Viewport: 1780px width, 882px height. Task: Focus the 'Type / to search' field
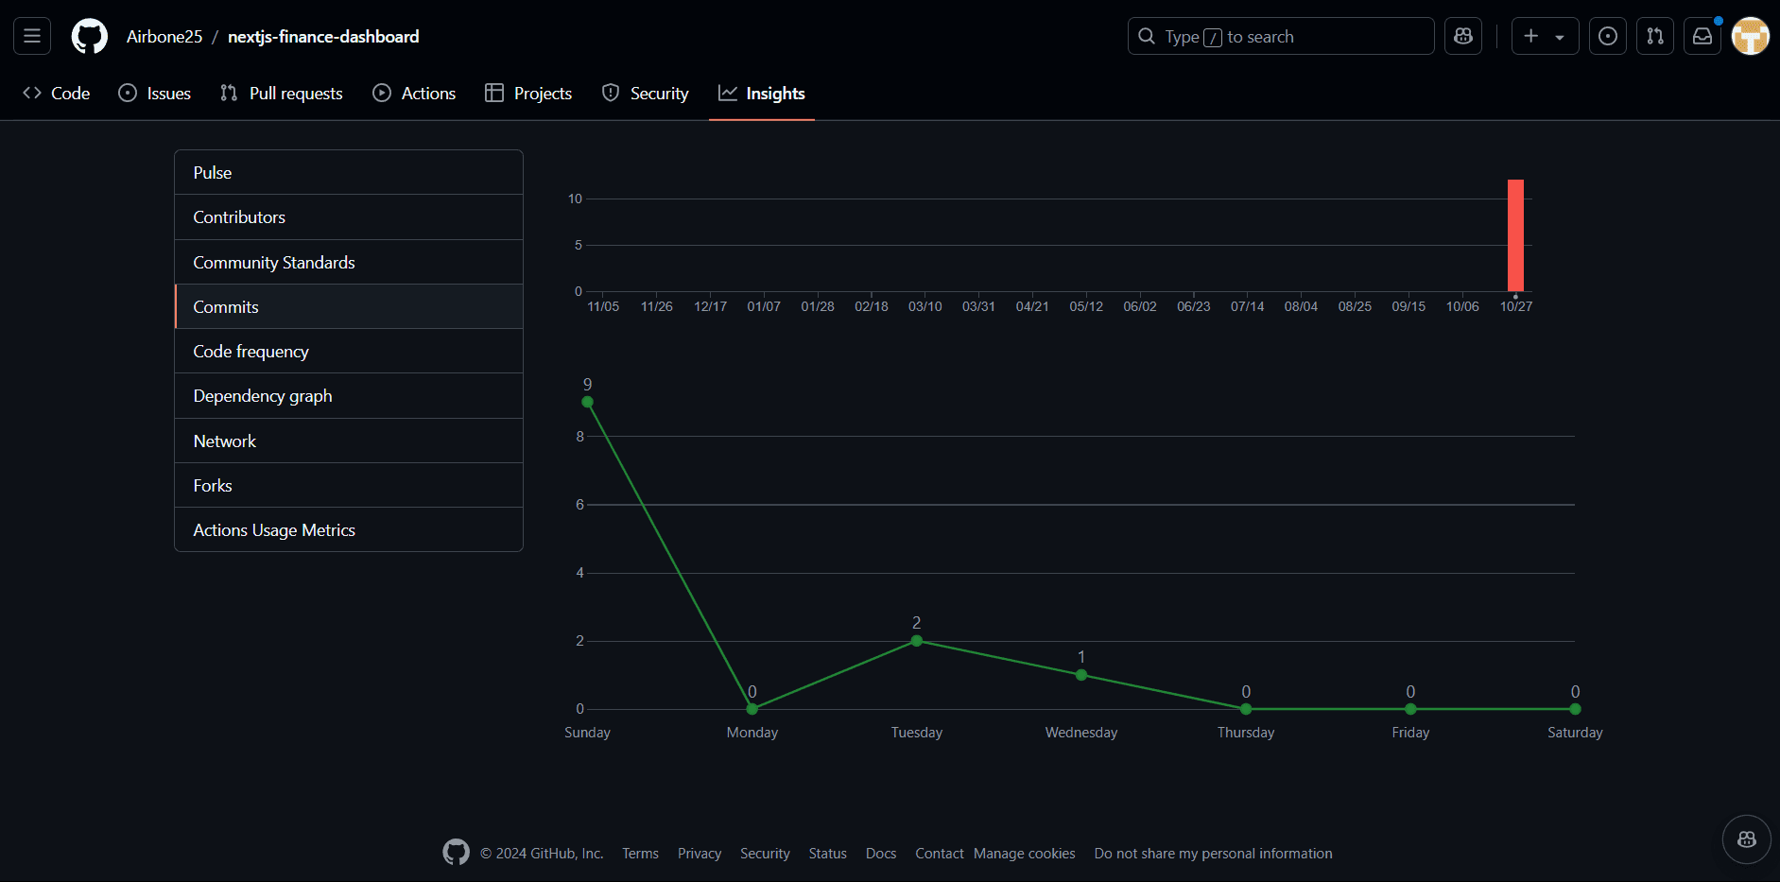(1281, 37)
